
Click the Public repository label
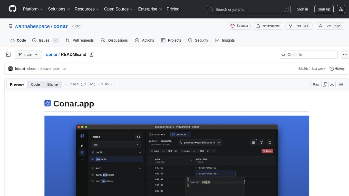pyautogui.click(x=76, y=26)
